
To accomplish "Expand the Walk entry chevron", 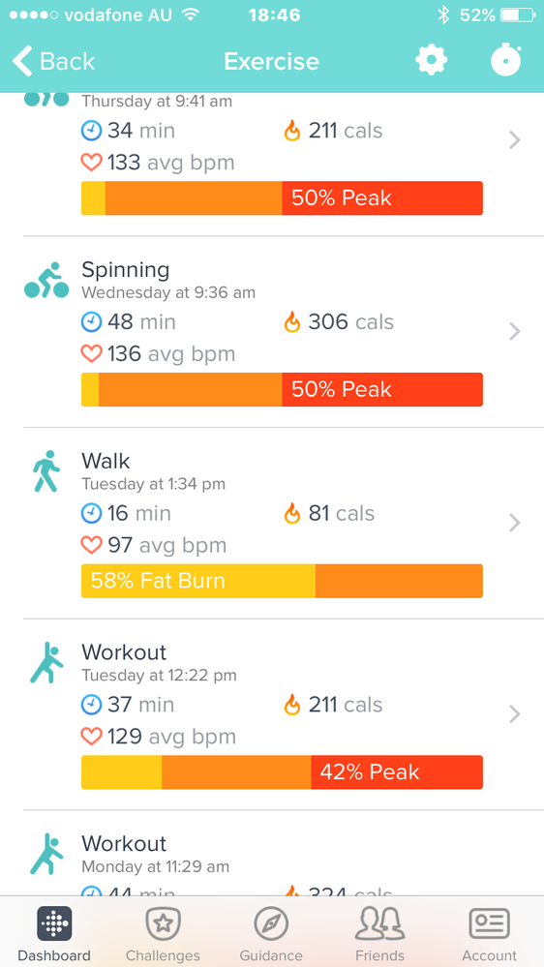I will pos(514,523).
